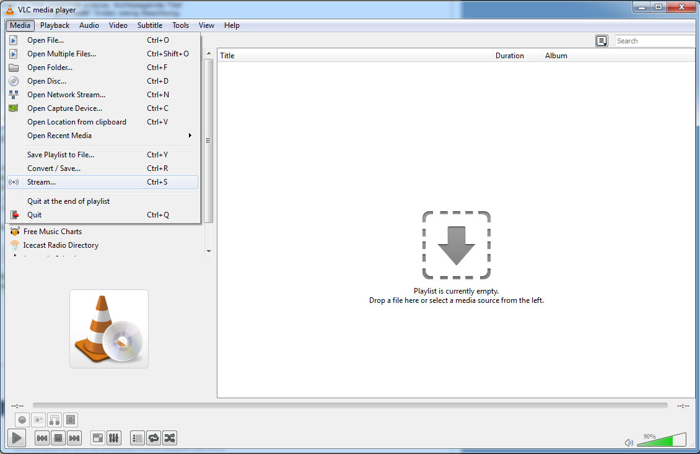Screen dimensions: 700x454
Task: Take a snapshot with camera icon
Action: click(x=38, y=420)
